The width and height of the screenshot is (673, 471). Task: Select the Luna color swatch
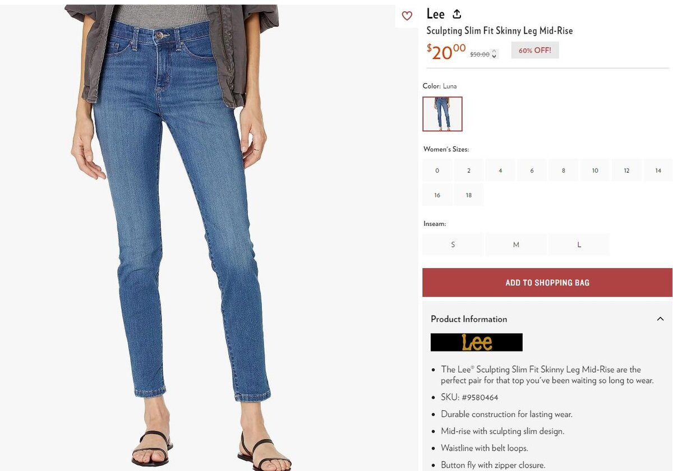pyautogui.click(x=442, y=114)
